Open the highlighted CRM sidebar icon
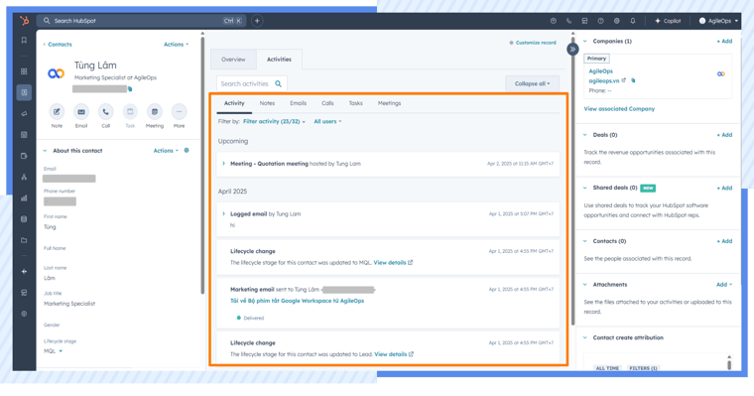This screenshot has width=754, height=396. pos(24,92)
